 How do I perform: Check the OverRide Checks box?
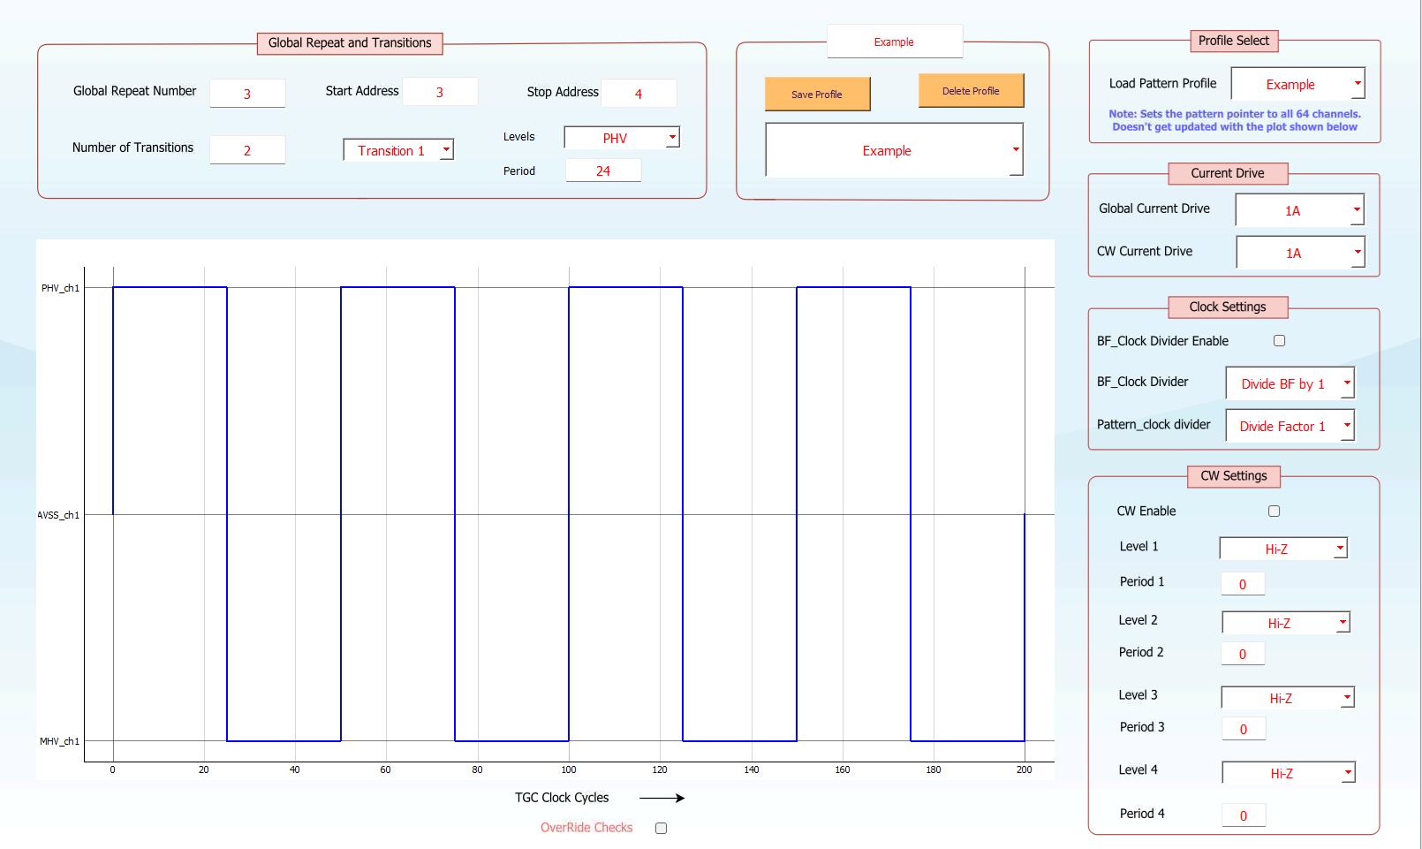(661, 828)
